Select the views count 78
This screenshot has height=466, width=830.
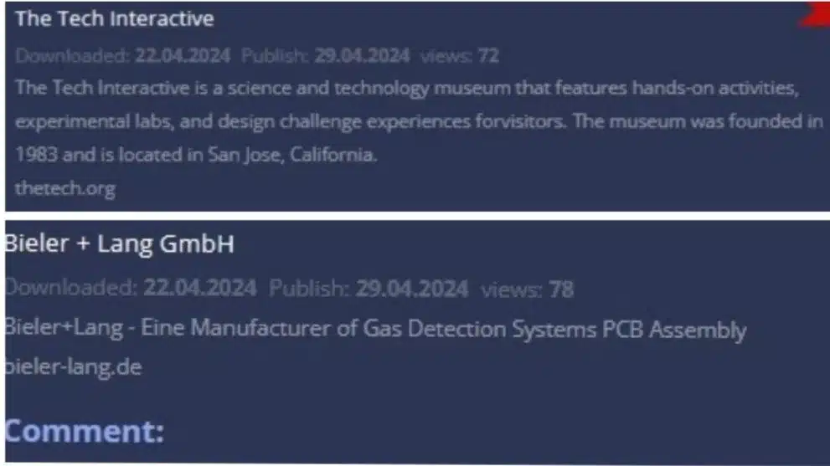[561, 290]
